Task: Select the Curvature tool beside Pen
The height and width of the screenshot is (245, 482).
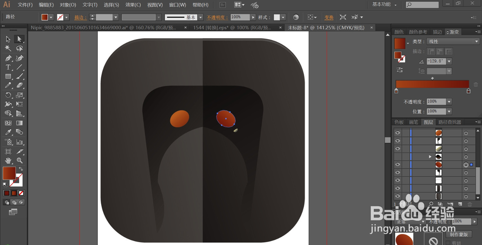Action: pos(19,58)
